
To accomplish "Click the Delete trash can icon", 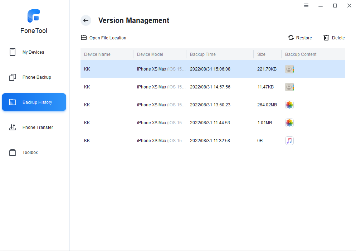I will (x=326, y=38).
